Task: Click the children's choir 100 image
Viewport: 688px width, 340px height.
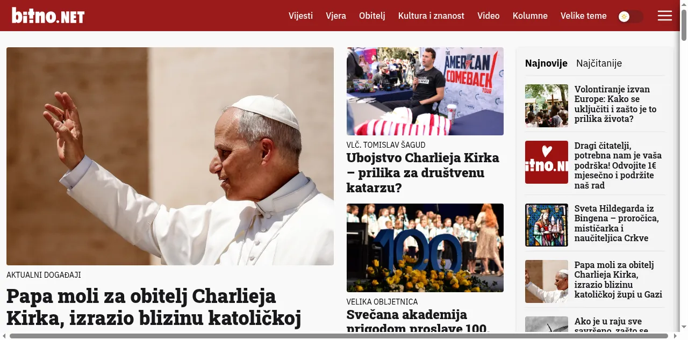Action: click(x=425, y=248)
